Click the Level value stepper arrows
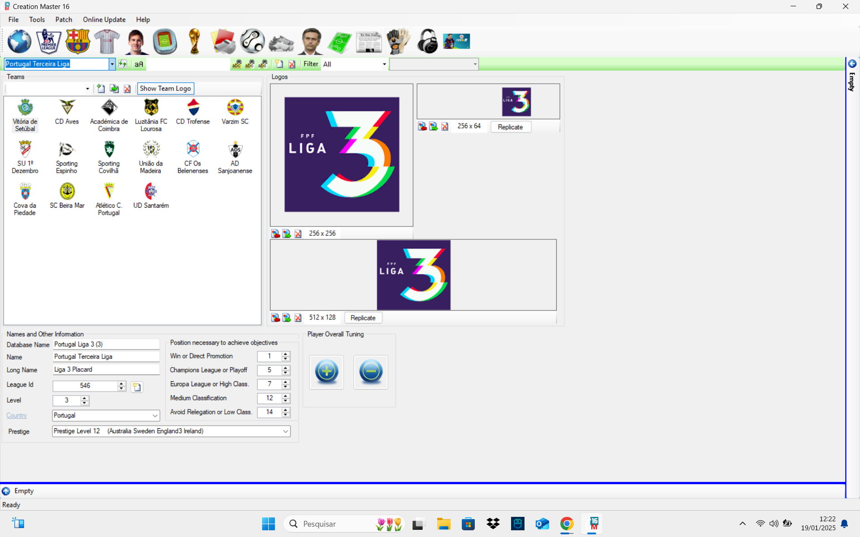This screenshot has height=537, width=860. (x=84, y=401)
